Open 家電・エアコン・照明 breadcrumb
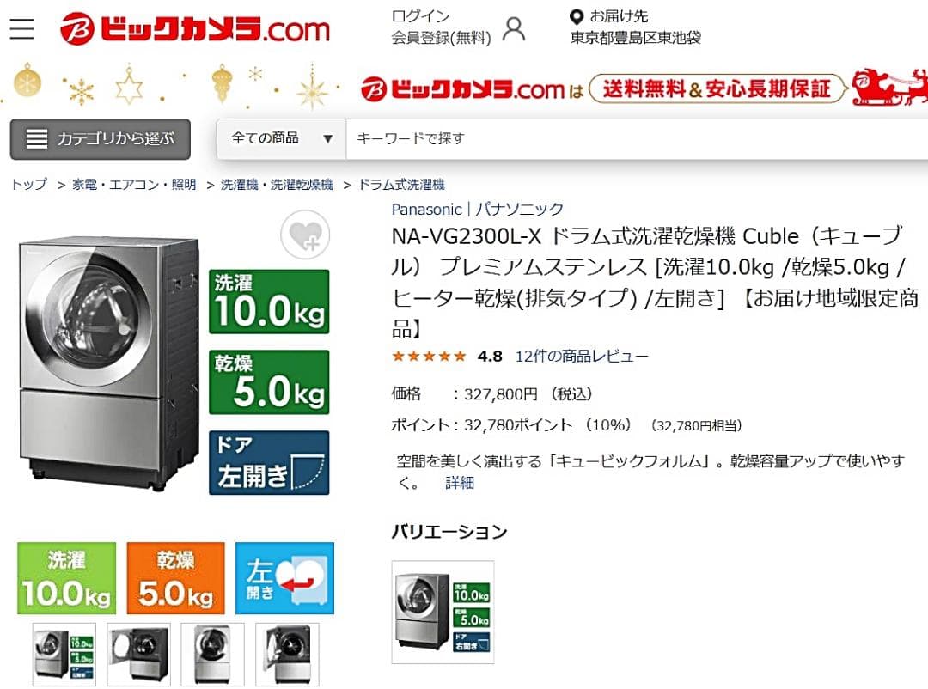This screenshot has width=928, height=689. click(134, 184)
